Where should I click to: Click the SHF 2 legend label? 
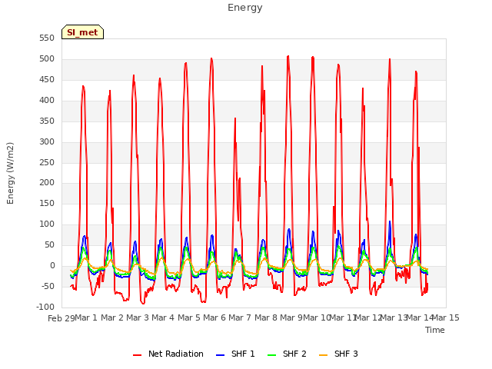tap(294, 354)
